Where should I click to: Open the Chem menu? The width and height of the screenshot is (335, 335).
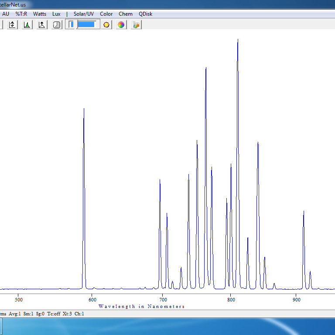[x=126, y=14]
